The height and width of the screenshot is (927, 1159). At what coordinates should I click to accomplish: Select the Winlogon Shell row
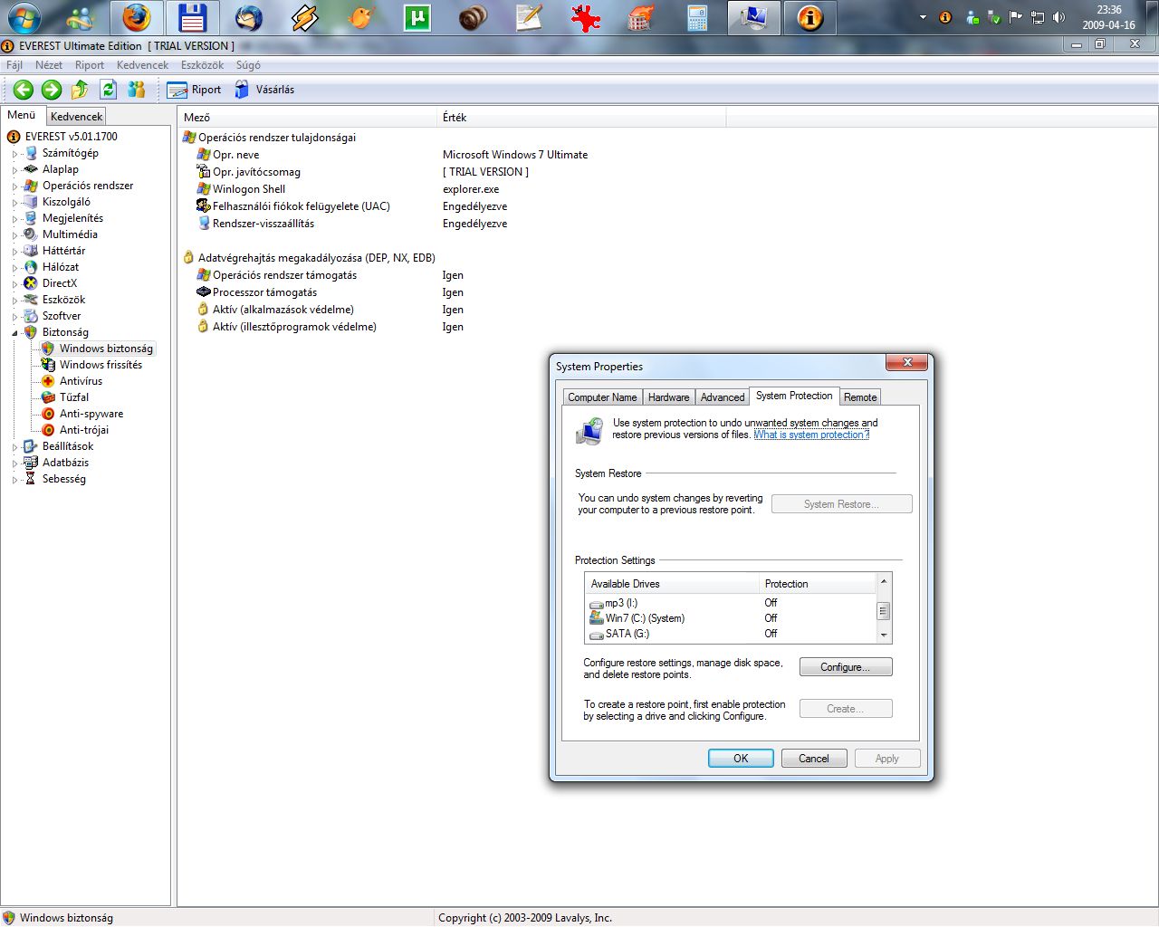pyautogui.click(x=249, y=189)
